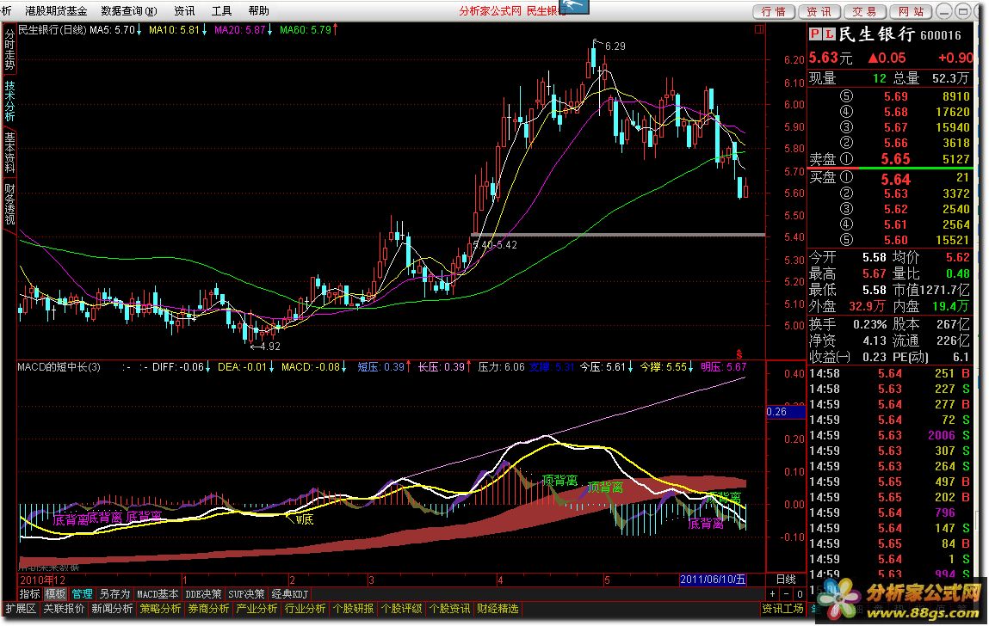Maximize the stock software window
The width and height of the screenshot is (989, 626).
tap(963, 11)
